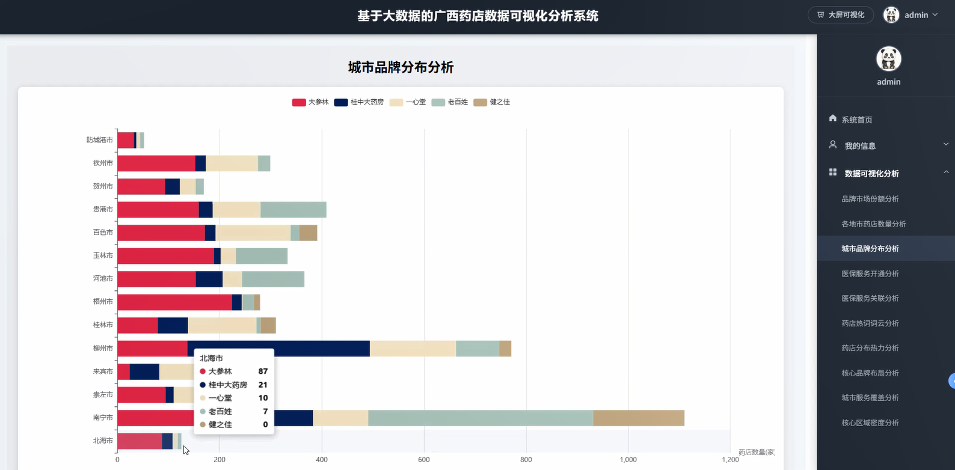
Task: Open 医保服务开通分析 page
Action: (870, 274)
